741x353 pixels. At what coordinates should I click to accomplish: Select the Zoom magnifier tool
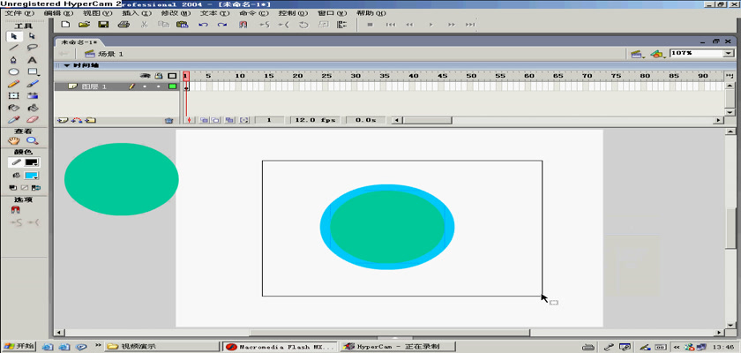coord(32,140)
